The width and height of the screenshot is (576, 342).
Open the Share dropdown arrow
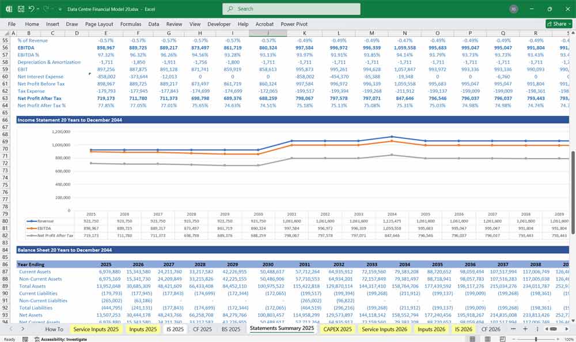[570, 24]
